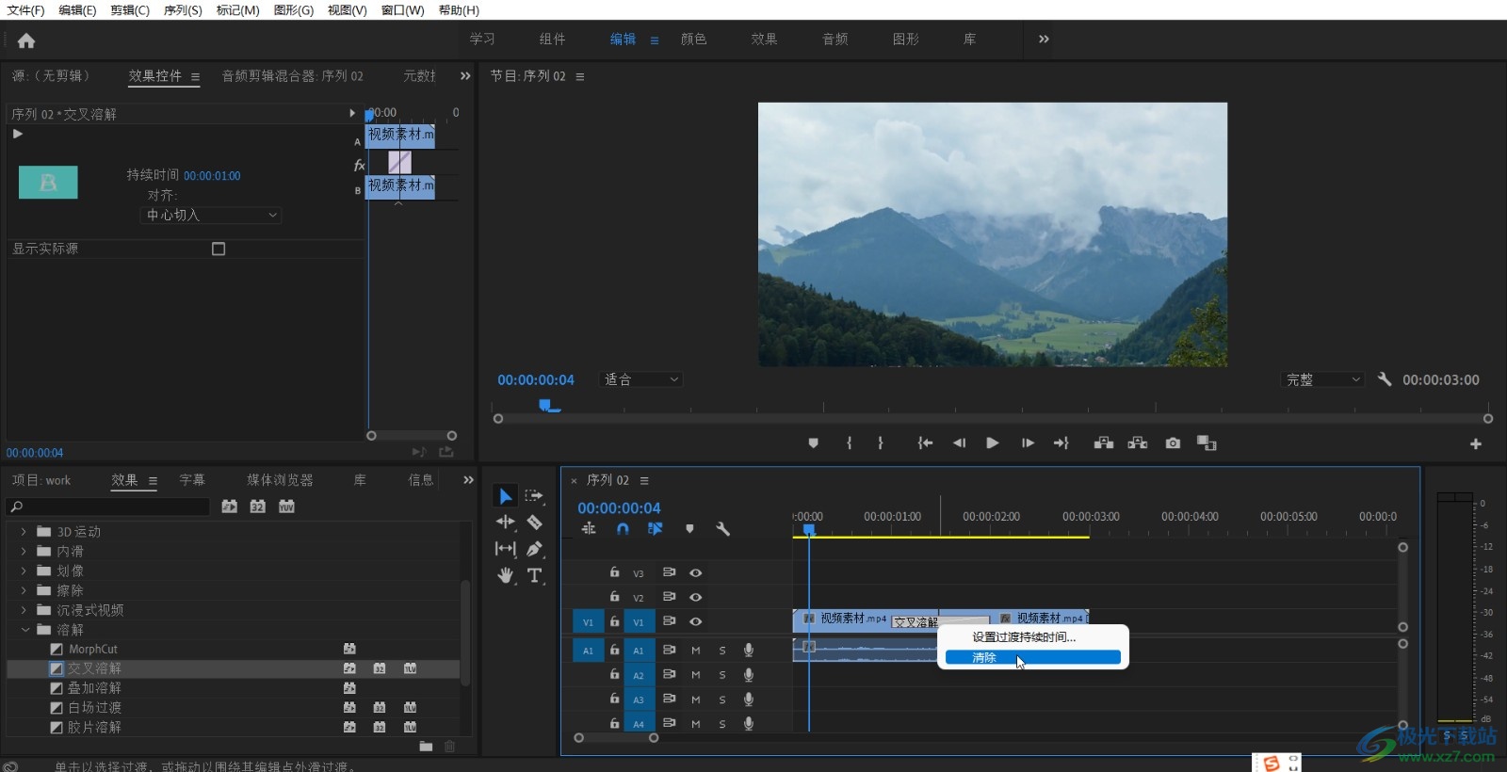Toggle V2 track output eye
Viewport: 1507px width, 772px height.
696,597
